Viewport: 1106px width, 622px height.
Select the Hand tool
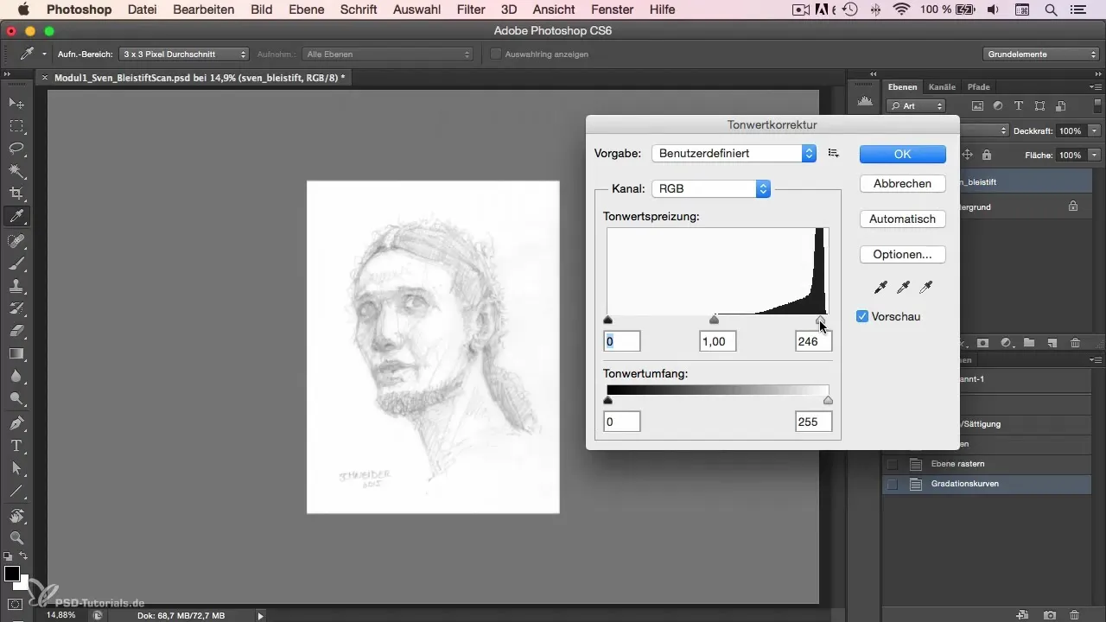click(x=16, y=516)
